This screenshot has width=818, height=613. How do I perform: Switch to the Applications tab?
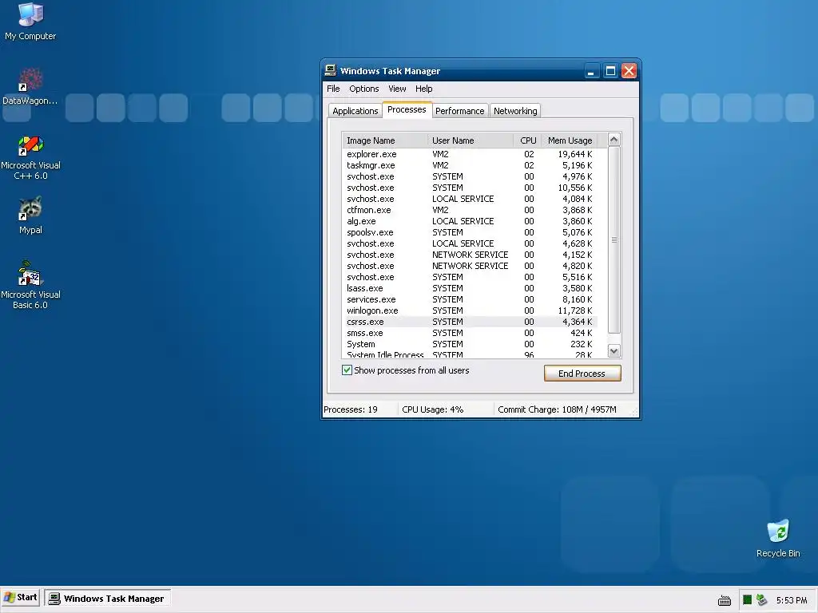(x=355, y=111)
